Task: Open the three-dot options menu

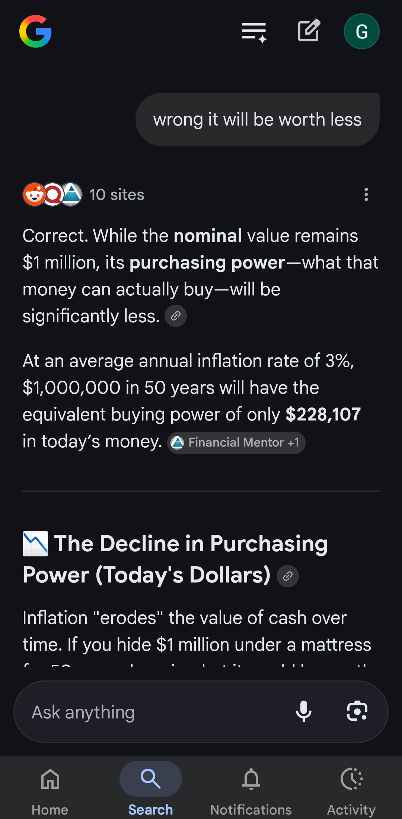Action: coord(366,194)
